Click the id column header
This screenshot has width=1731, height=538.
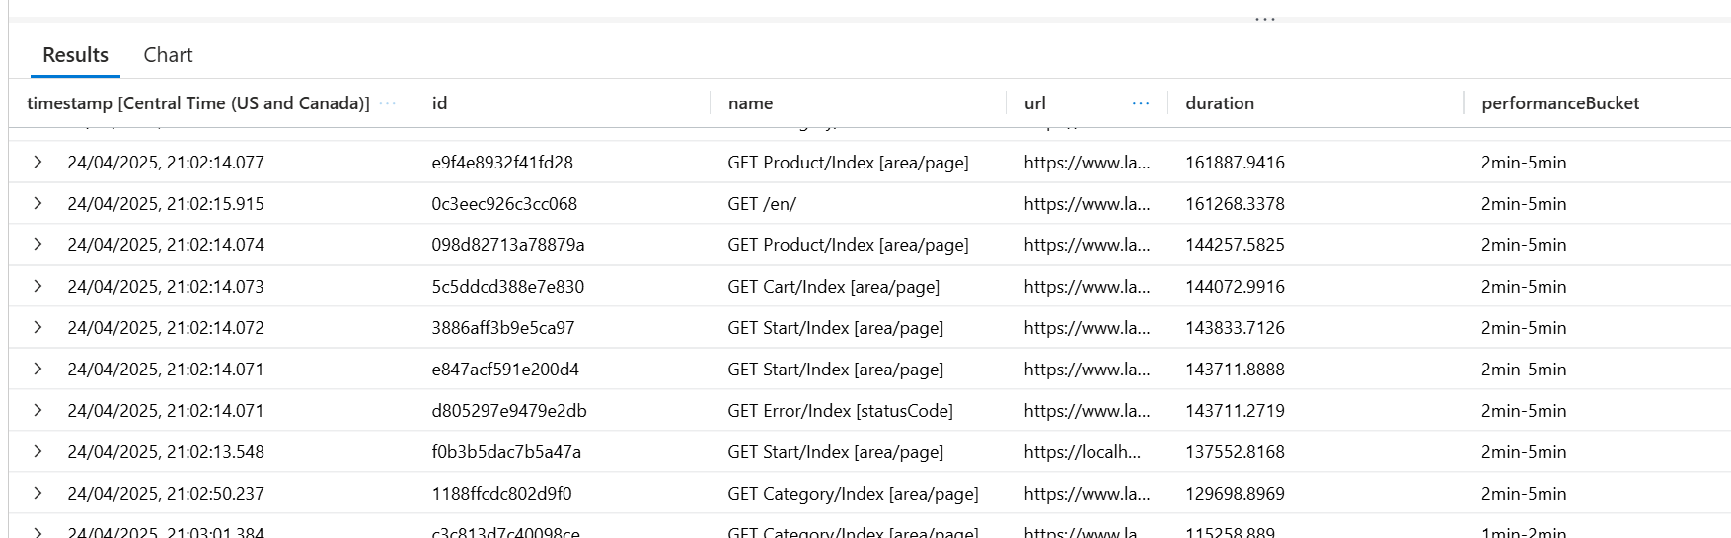[440, 103]
